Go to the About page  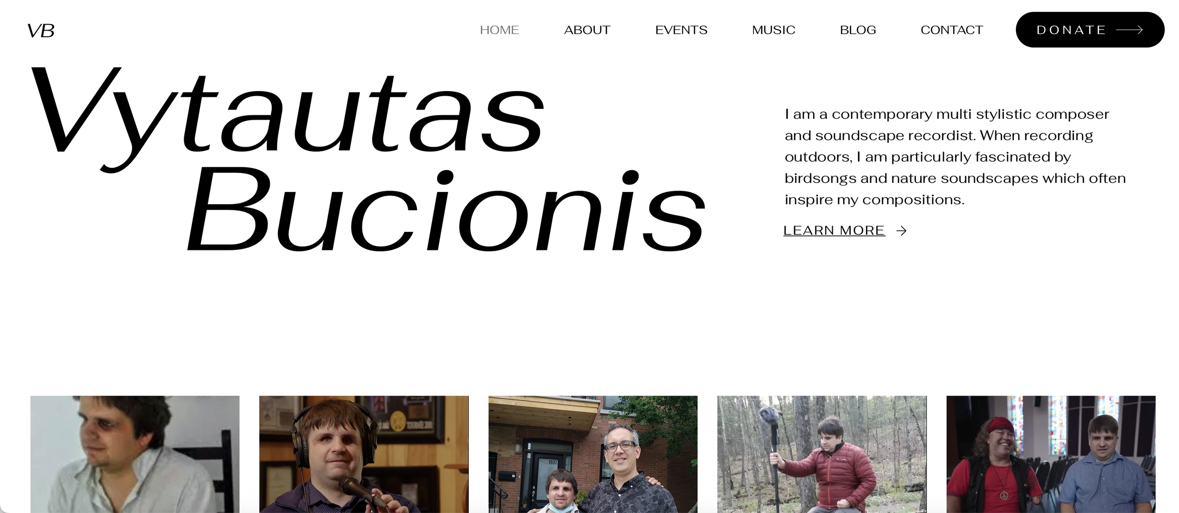587,30
